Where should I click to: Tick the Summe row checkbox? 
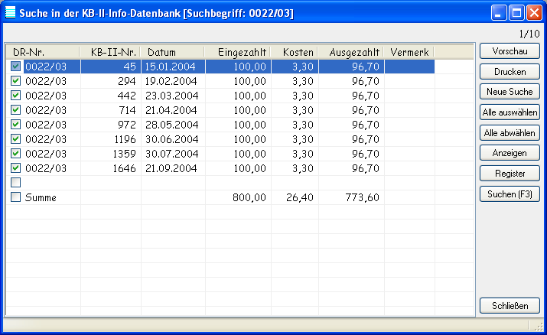16,197
